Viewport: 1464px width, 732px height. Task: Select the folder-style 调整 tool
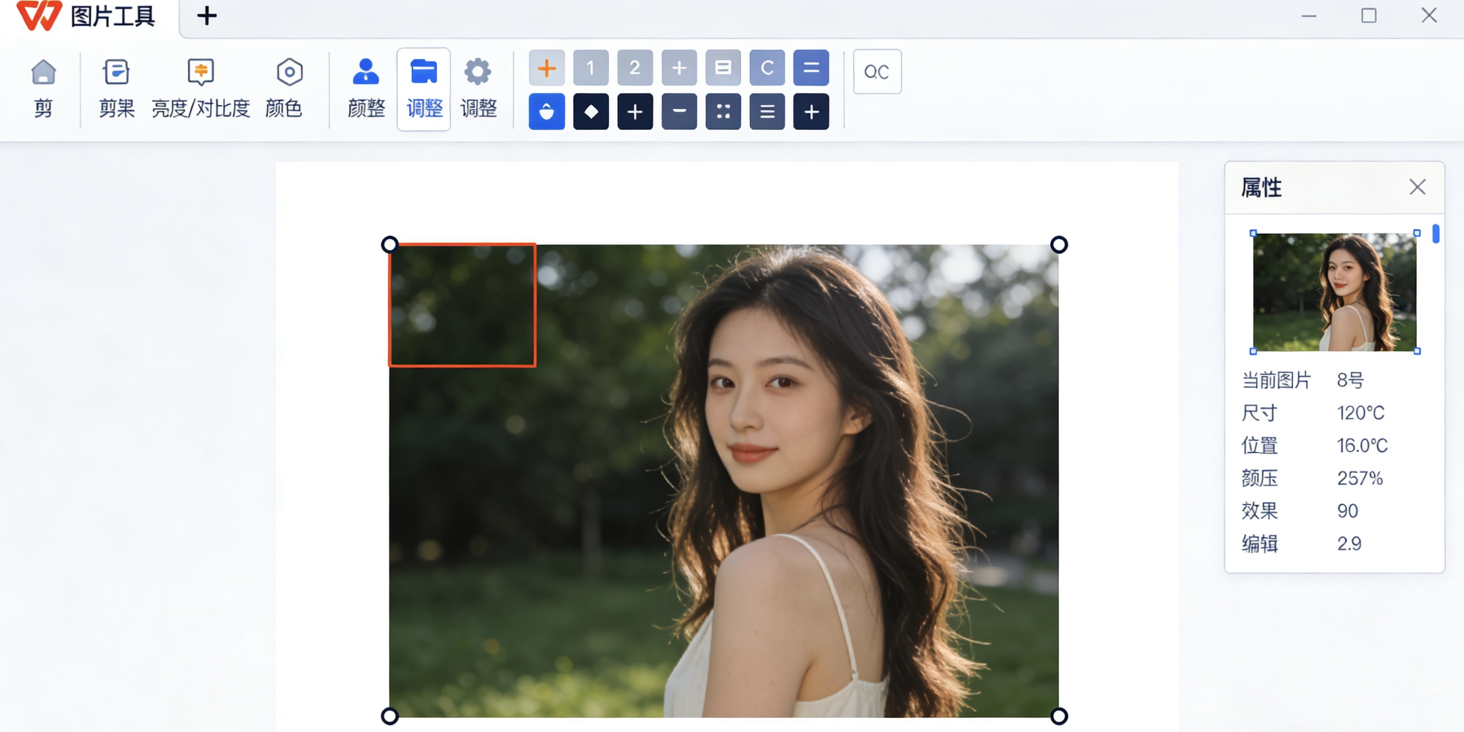click(424, 88)
